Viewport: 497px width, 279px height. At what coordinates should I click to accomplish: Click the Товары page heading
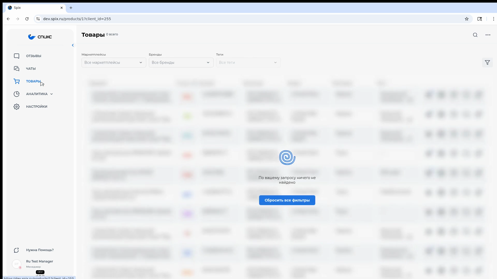pos(93,35)
